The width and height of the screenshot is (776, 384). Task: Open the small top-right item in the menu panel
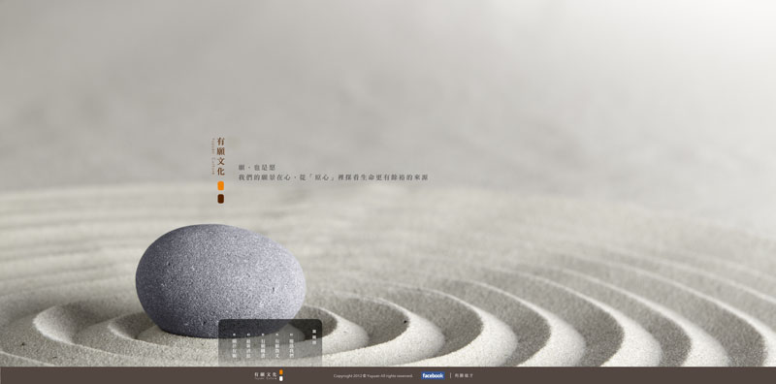(x=314, y=337)
